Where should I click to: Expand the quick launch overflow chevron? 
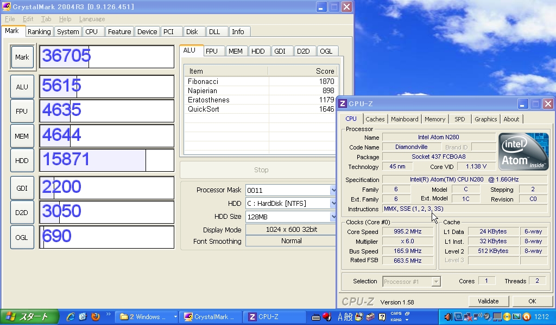point(108,314)
